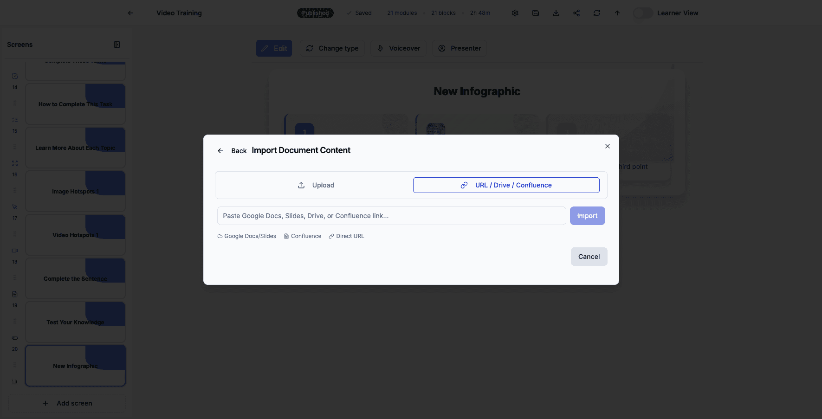
Task: Click the pointer icon beside screen 17
Action: pos(14,206)
